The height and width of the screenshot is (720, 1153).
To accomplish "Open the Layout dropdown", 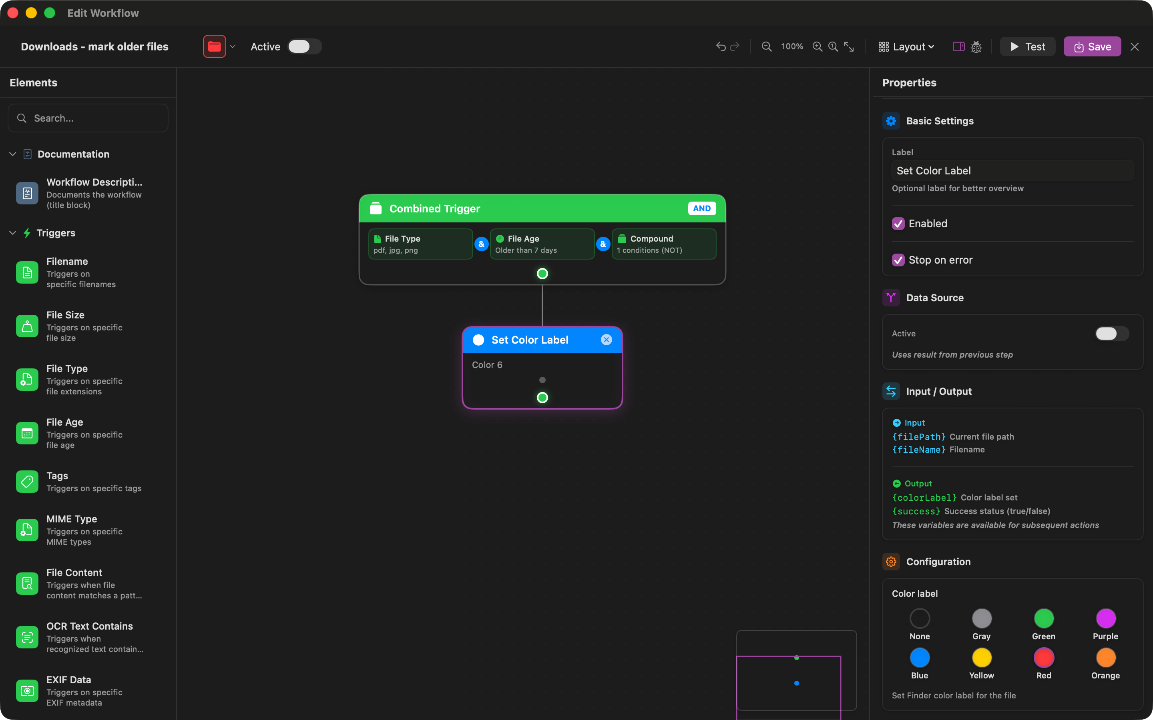I will pyautogui.click(x=906, y=47).
